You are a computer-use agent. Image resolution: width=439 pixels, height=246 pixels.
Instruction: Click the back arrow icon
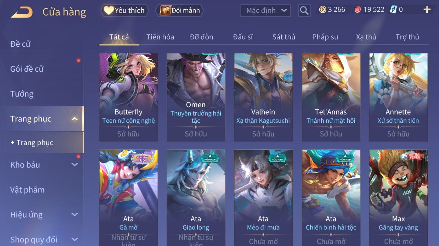[22, 12]
